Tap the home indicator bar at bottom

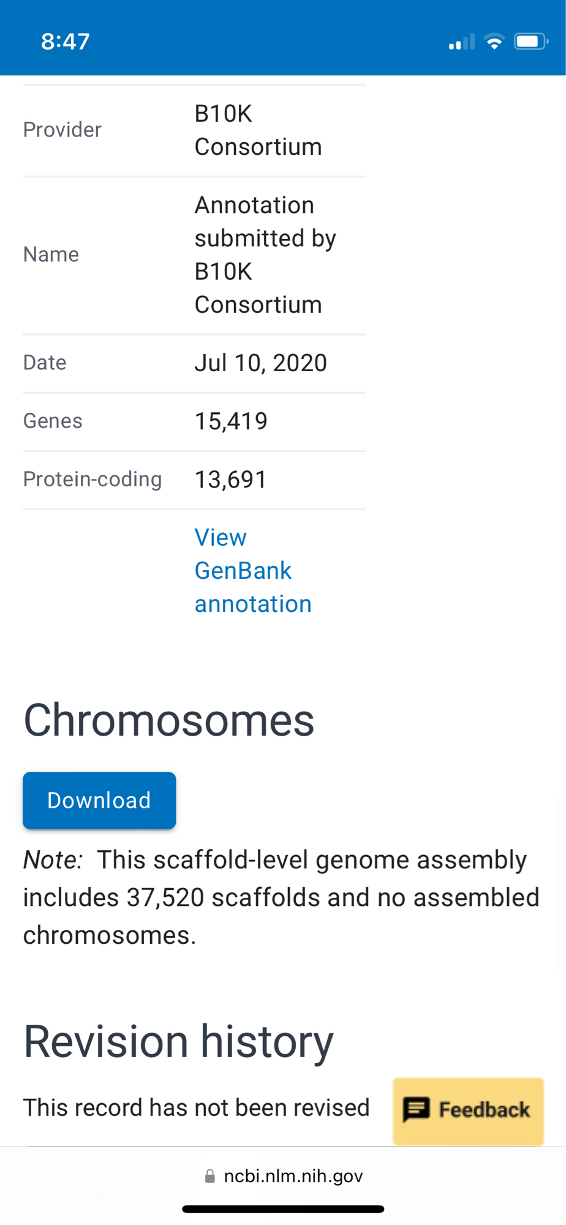(283, 1209)
